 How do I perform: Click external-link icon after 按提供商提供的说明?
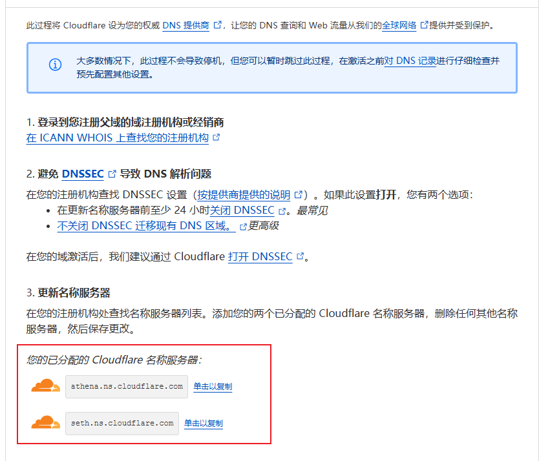pyautogui.click(x=298, y=194)
